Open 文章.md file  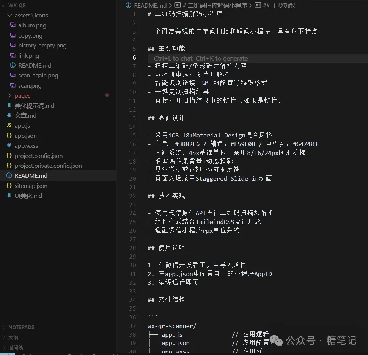click(x=25, y=115)
